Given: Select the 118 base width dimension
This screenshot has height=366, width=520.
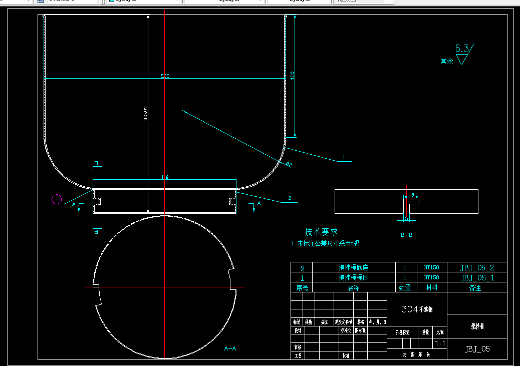Looking at the screenshot, I should pyautogui.click(x=165, y=177).
